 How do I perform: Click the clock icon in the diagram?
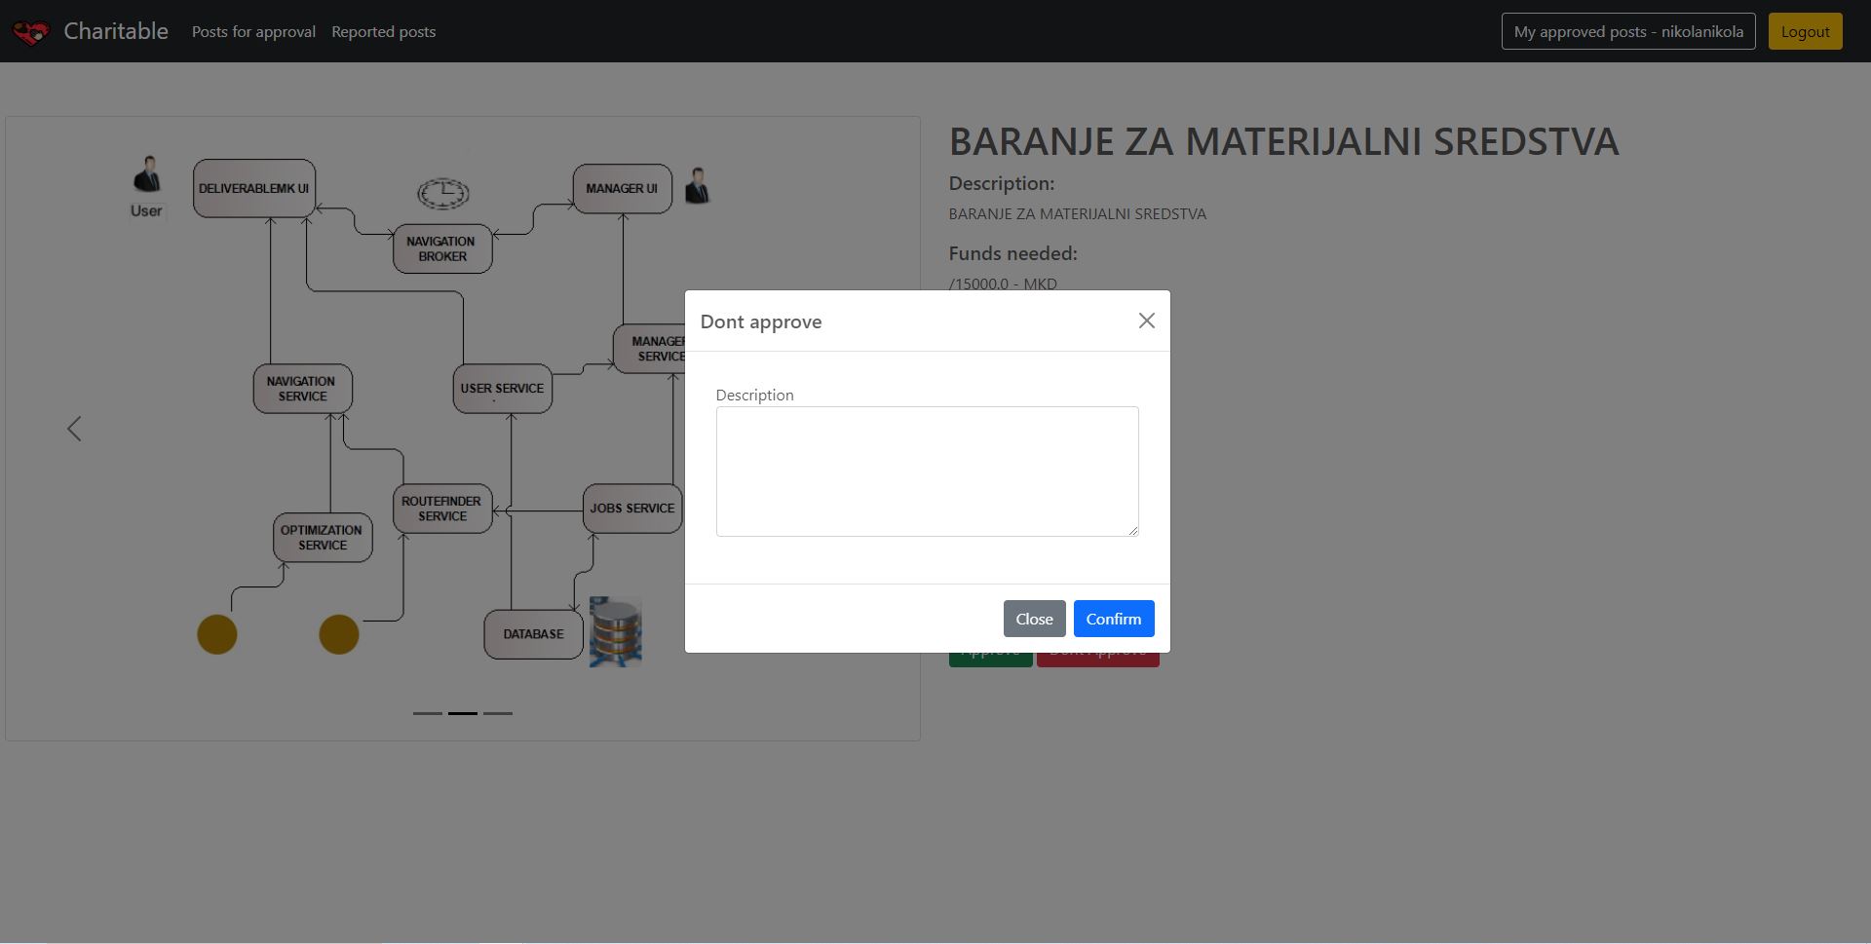pyautogui.click(x=443, y=193)
